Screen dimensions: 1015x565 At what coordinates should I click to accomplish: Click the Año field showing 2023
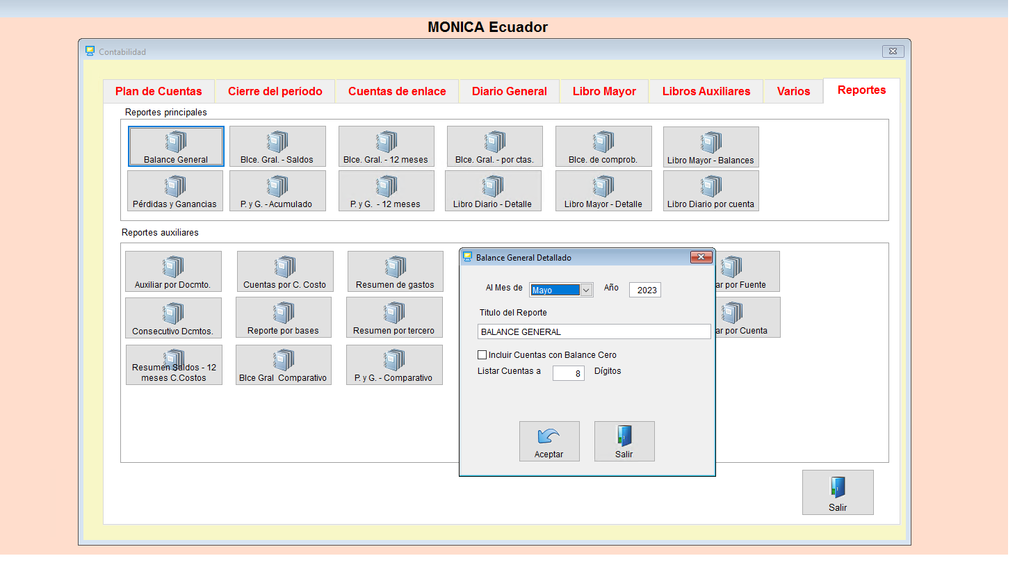(645, 290)
